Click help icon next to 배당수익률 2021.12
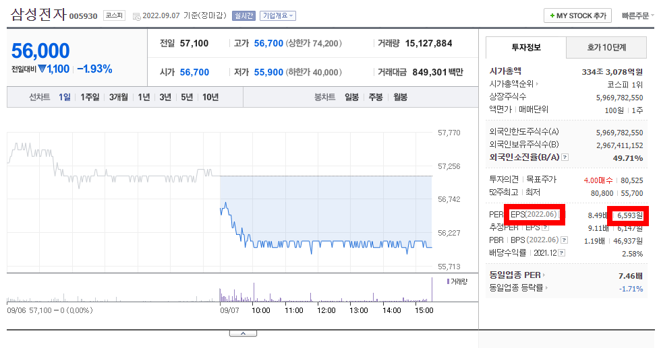The width and height of the screenshot is (659, 348). (x=562, y=253)
